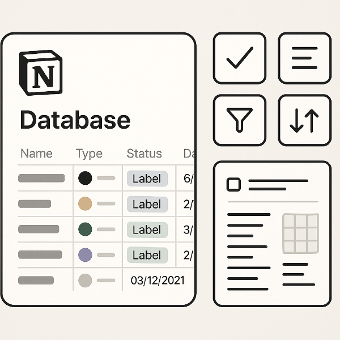Select the Name column header

[x=36, y=154]
